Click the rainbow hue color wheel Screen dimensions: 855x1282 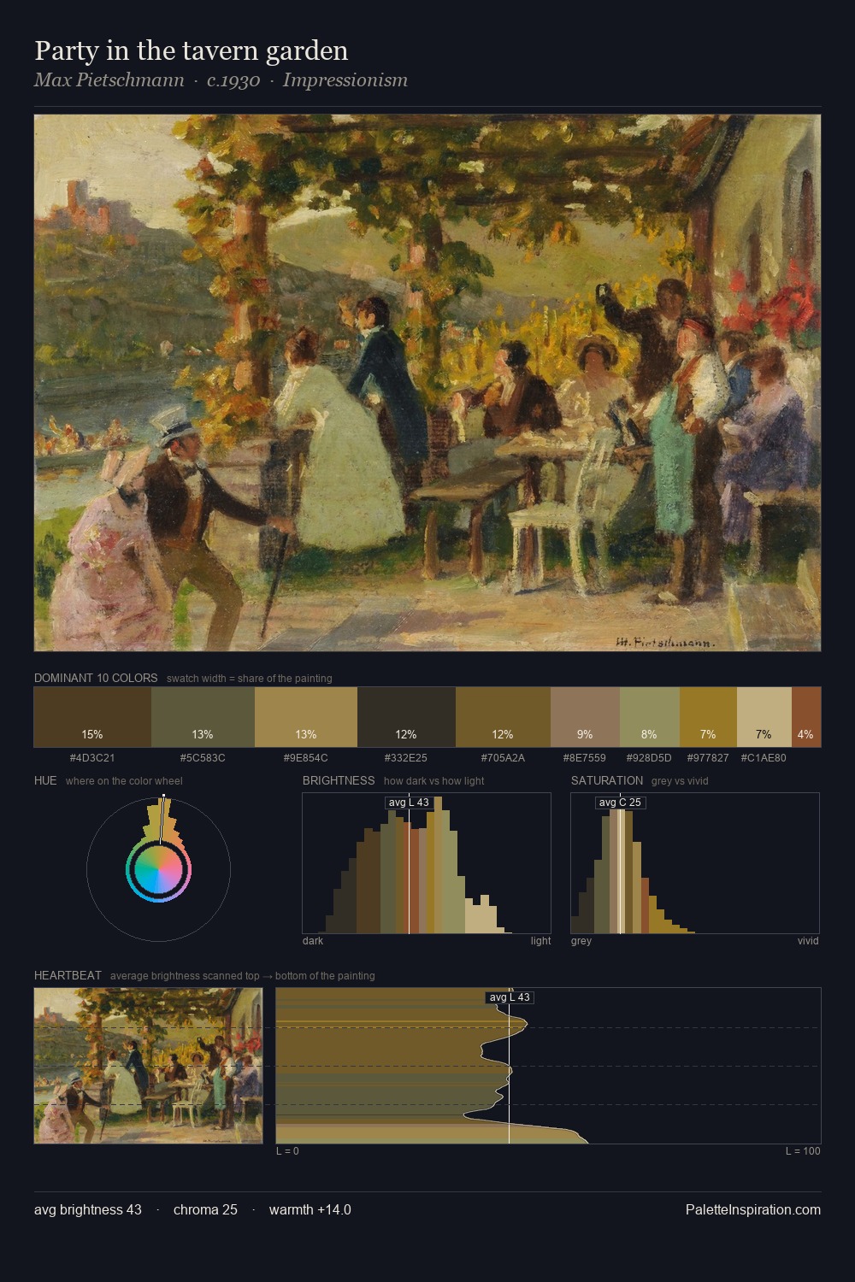[x=158, y=870]
